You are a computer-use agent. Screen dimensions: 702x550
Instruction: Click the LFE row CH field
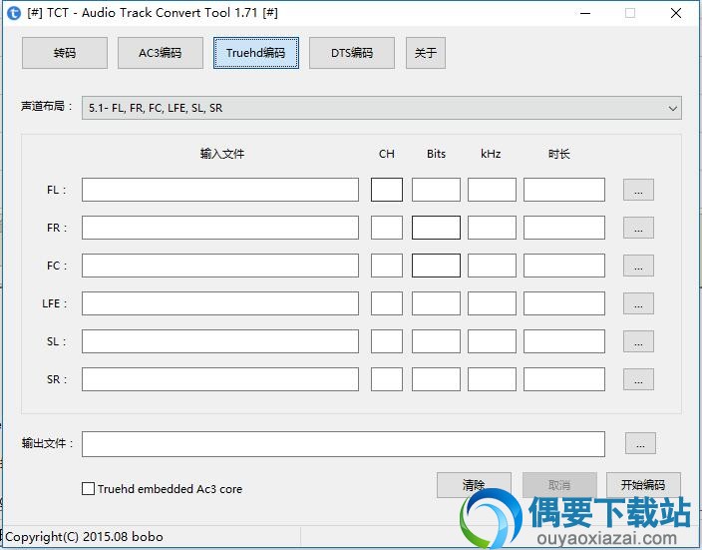(387, 303)
